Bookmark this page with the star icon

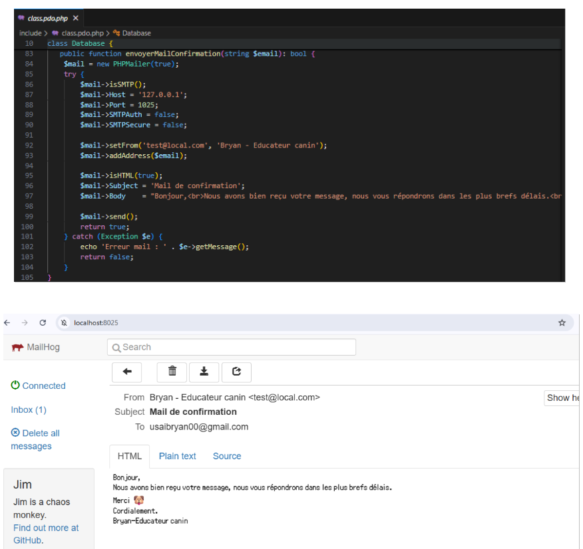pyautogui.click(x=562, y=322)
